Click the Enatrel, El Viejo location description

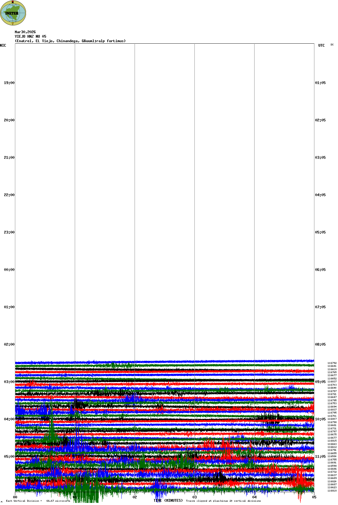click(x=70, y=41)
